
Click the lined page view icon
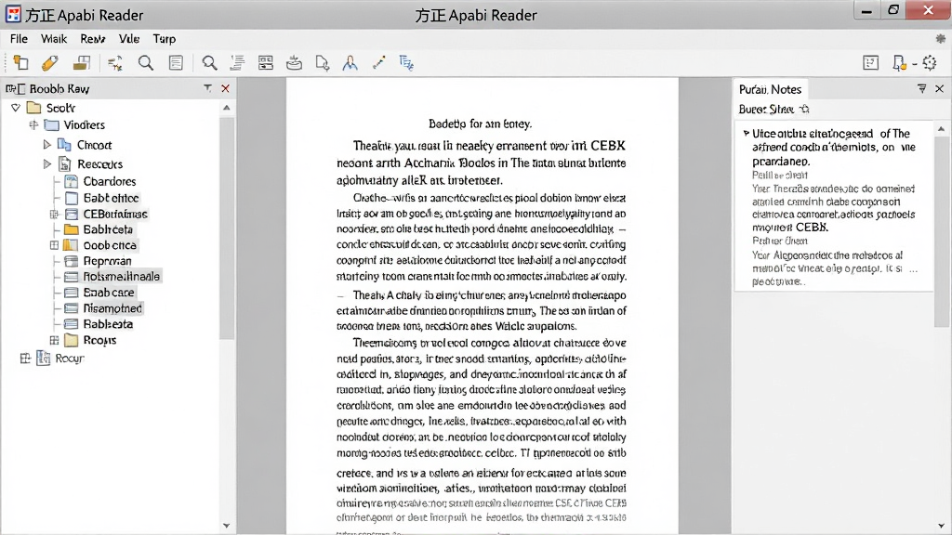[176, 63]
